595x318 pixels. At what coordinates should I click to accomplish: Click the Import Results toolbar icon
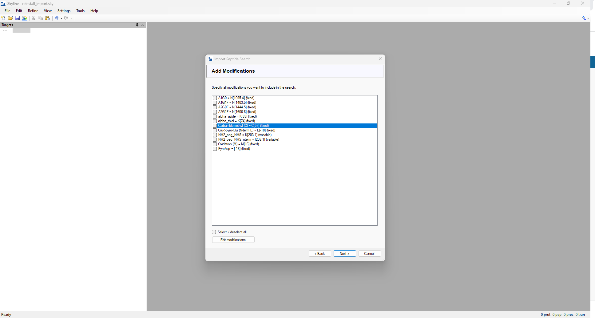25,18
